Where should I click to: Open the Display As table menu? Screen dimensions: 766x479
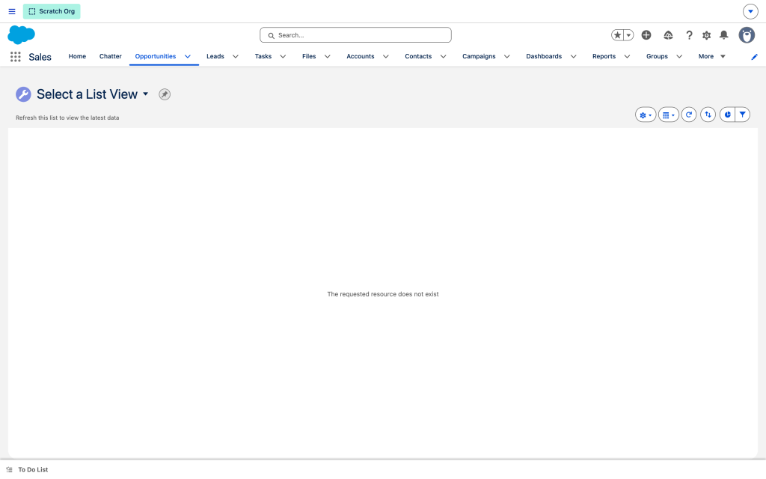click(x=668, y=115)
